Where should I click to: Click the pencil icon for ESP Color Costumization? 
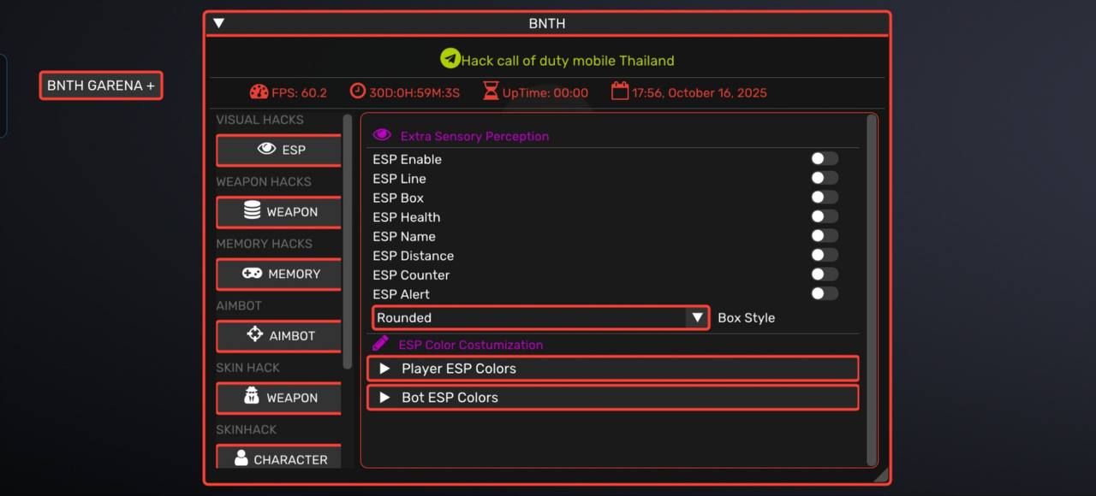click(380, 344)
